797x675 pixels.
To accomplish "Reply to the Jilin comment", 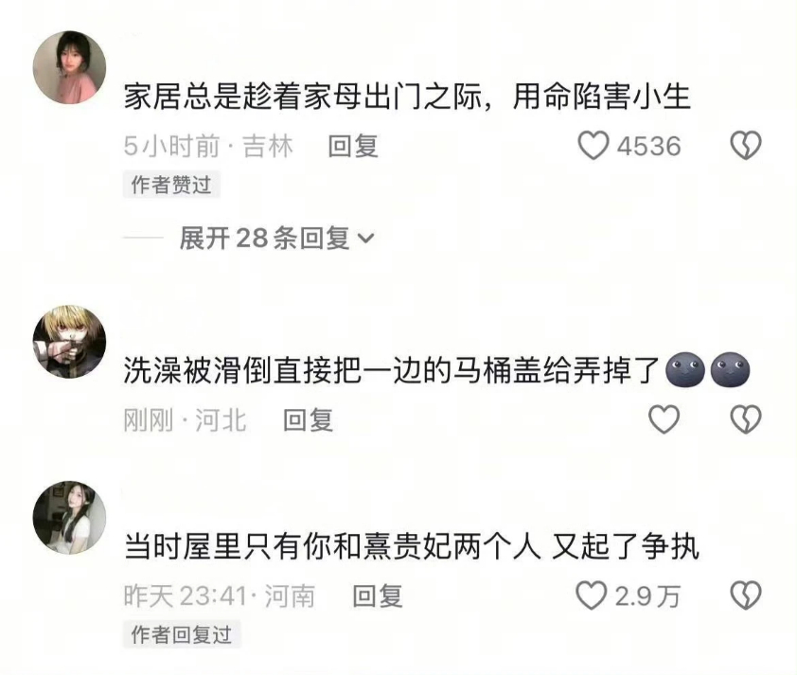I will point(353,146).
